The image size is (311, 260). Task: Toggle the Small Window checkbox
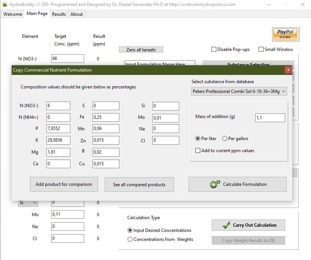coord(261,49)
